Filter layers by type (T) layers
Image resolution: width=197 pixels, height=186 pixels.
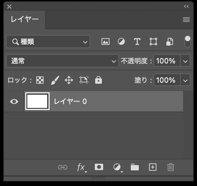pyautogui.click(x=137, y=42)
